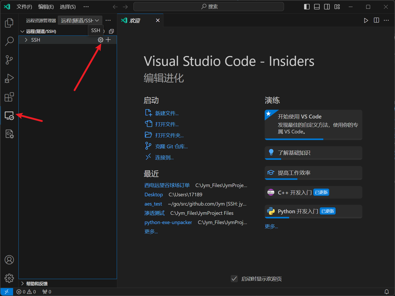Open recent folder python-exe-unpacker
Viewport: 395px width, 296px height.
click(x=168, y=222)
